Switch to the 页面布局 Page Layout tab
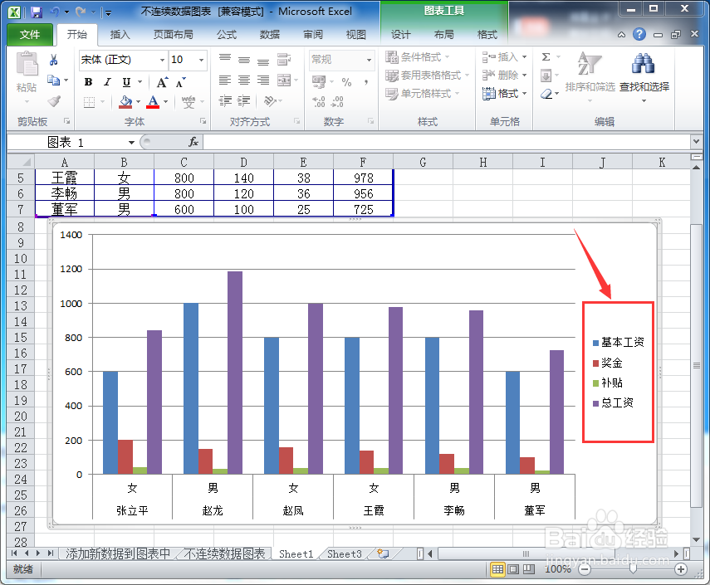Viewport: 710px width, 585px height. [173, 34]
